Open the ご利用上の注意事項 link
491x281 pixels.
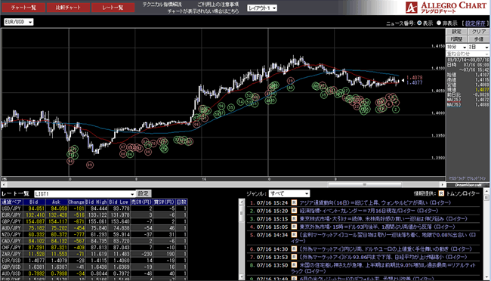pyautogui.click(x=218, y=5)
